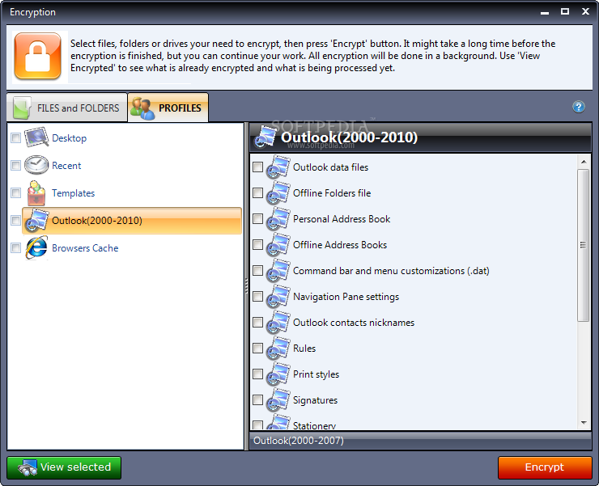Click the Desktop profile magnifier icon
599x486 pixels.
coord(36,137)
